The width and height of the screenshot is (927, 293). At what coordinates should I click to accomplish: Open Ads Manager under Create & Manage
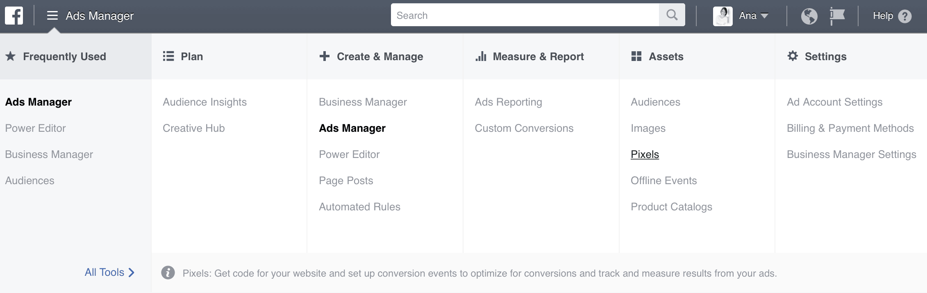pyautogui.click(x=352, y=128)
